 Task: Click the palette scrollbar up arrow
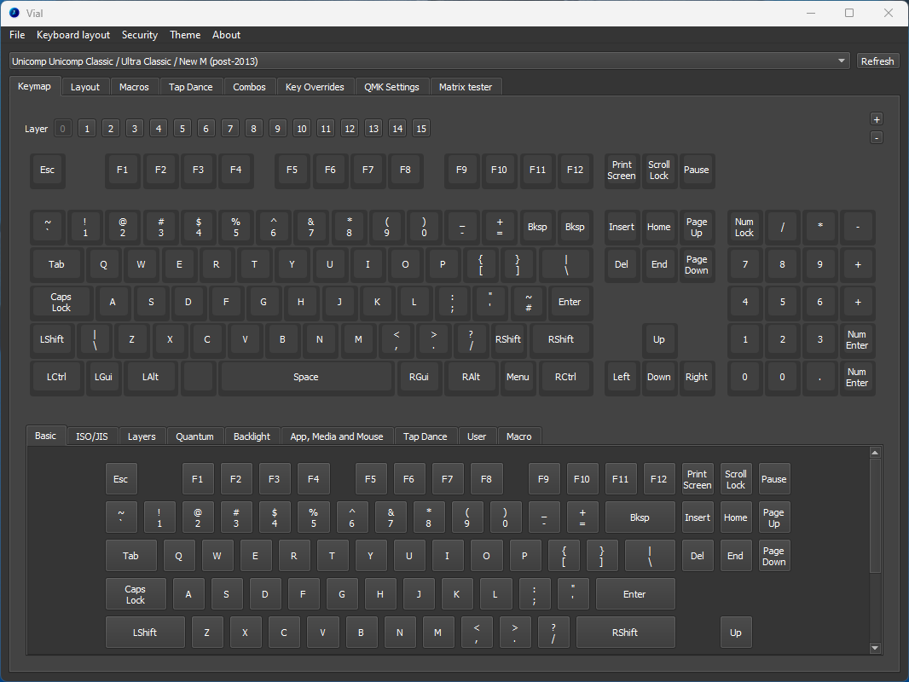coord(876,453)
